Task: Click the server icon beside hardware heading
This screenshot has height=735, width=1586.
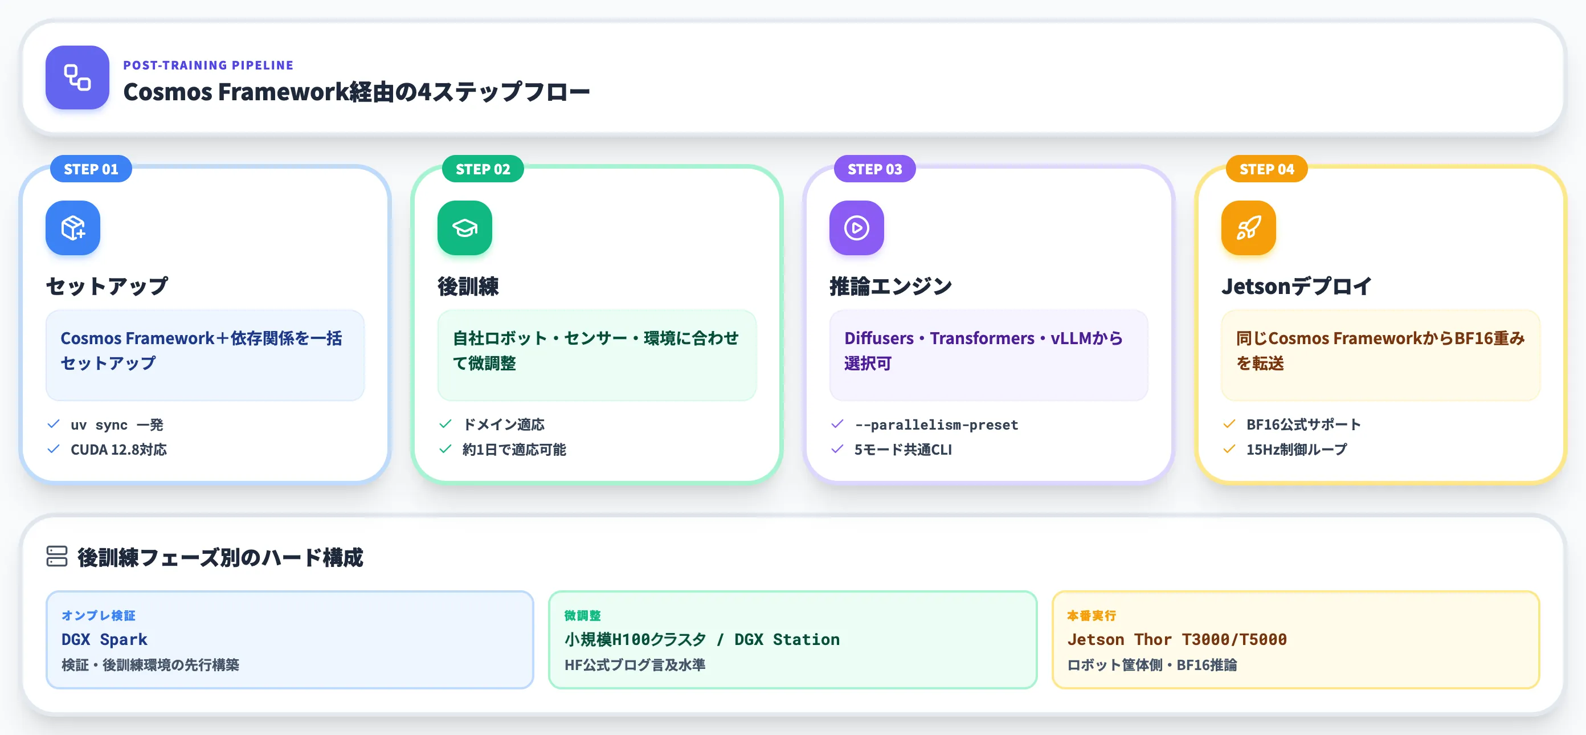Action: tap(56, 557)
